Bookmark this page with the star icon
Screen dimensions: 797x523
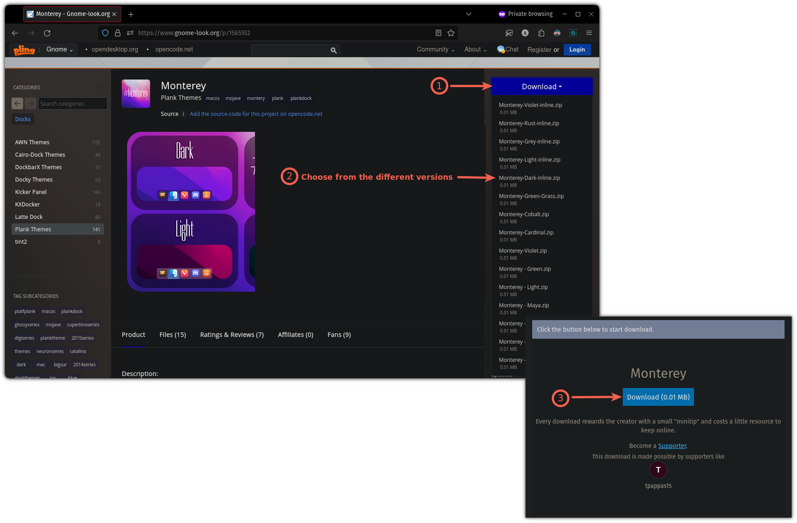tap(451, 33)
